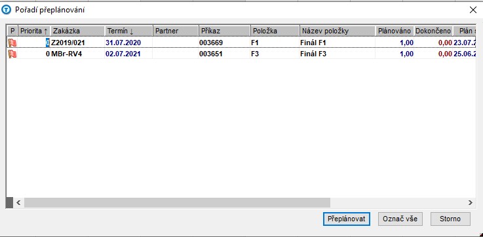Click the horizontal scrollbar right arrow
This screenshot has height=237, width=483.
coord(470,202)
